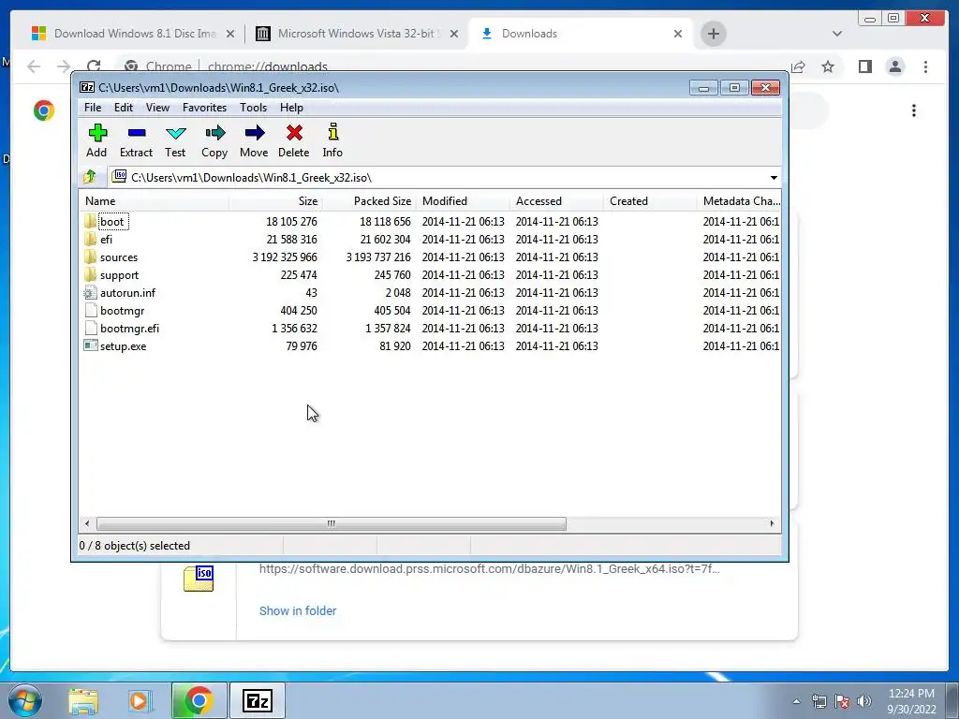The image size is (959, 719).
Task: Open Windows Media Player from taskbar
Action: tap(140, 701)
